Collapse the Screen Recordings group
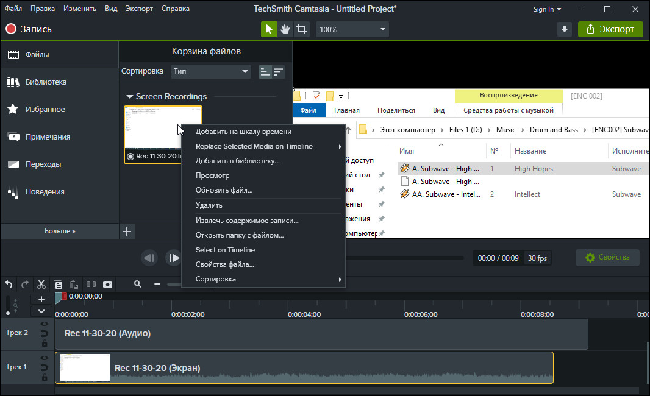The width and height of the screenshot is (650, 396). 129,97
